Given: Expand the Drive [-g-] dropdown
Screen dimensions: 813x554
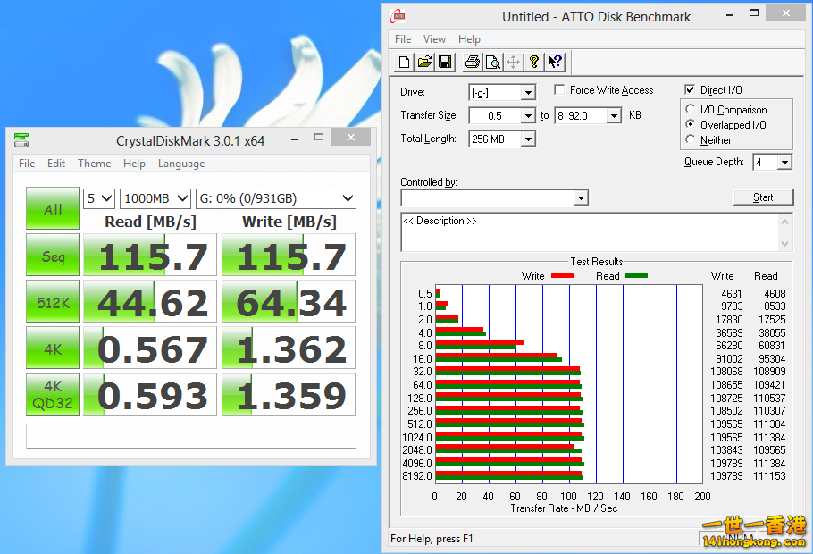Looking at the screenshot, I should pos(528,93).
